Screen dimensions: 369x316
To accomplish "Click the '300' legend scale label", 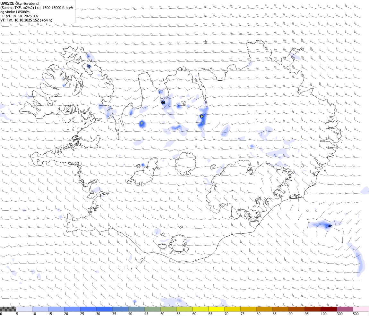I will click(x=340, y=314).
